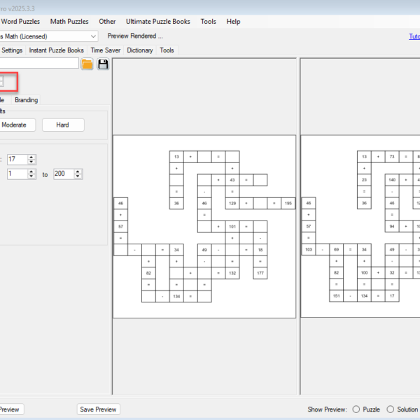The image size is (420, 420).
Task: Select the Solution preview radio button
Action: coord(391,409)
